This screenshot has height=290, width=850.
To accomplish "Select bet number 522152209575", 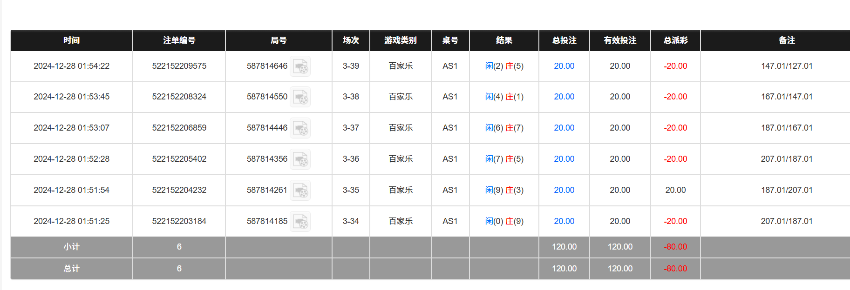I will [x=179, y=66].
